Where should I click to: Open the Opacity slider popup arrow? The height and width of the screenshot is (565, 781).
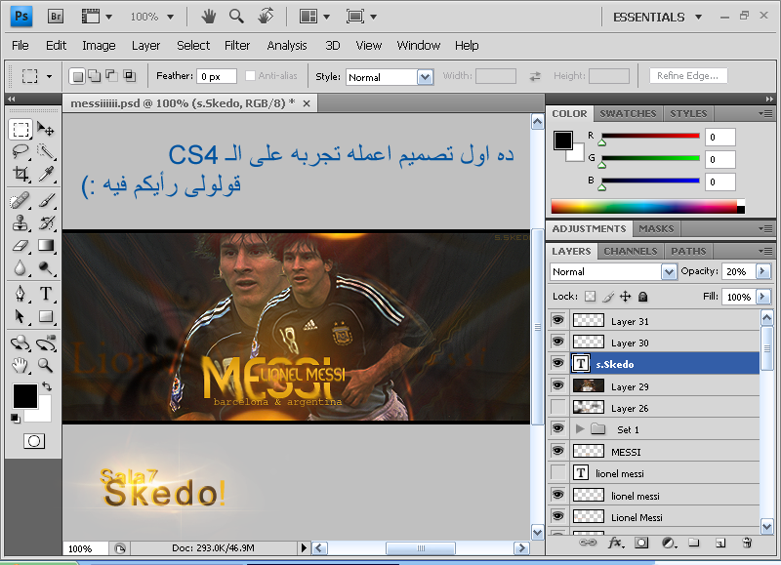pyautogui.click(x=762, y=271)
